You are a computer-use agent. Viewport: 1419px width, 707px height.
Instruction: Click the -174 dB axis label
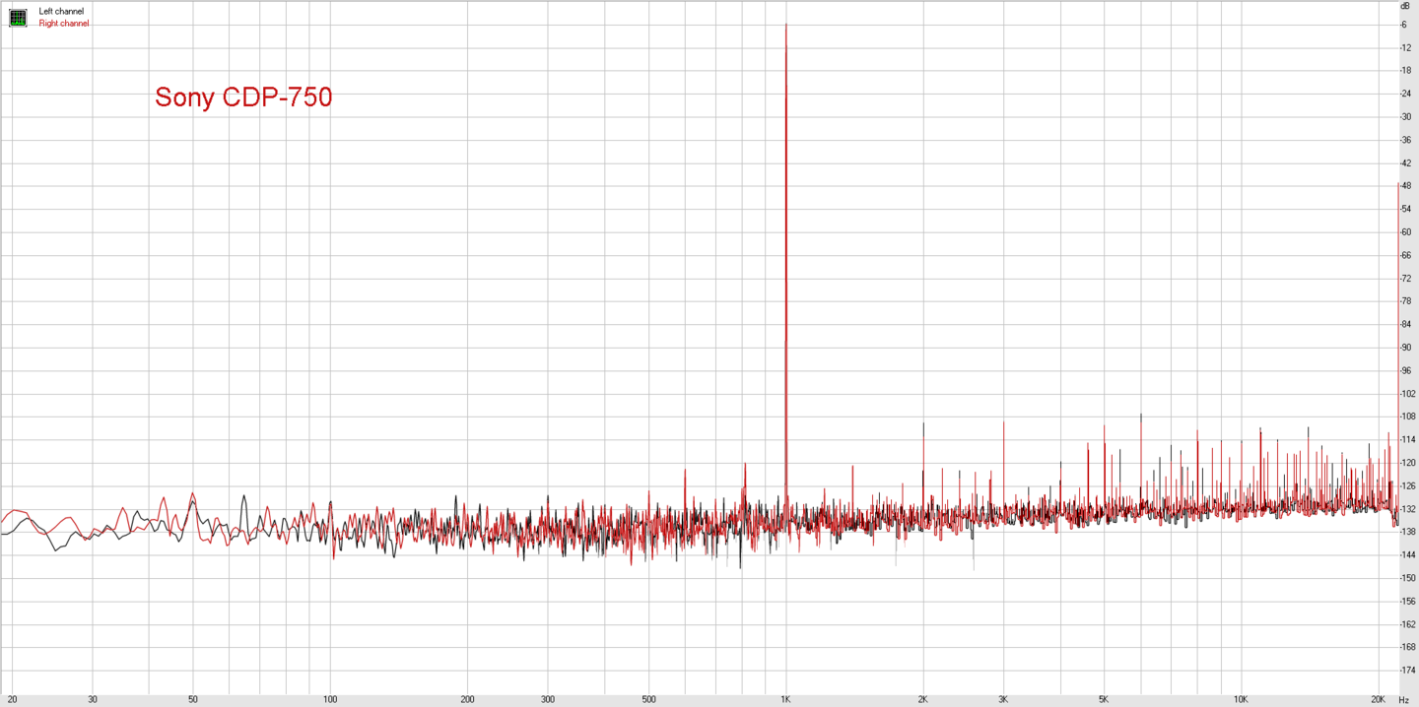tap(1407, 671)
